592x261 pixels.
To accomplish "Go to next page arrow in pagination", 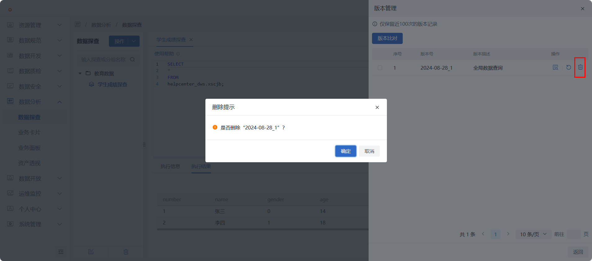I will click(x=508, y=234).
